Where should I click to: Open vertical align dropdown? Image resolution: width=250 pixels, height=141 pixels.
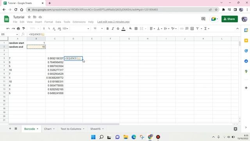click(x=160, y=29)
